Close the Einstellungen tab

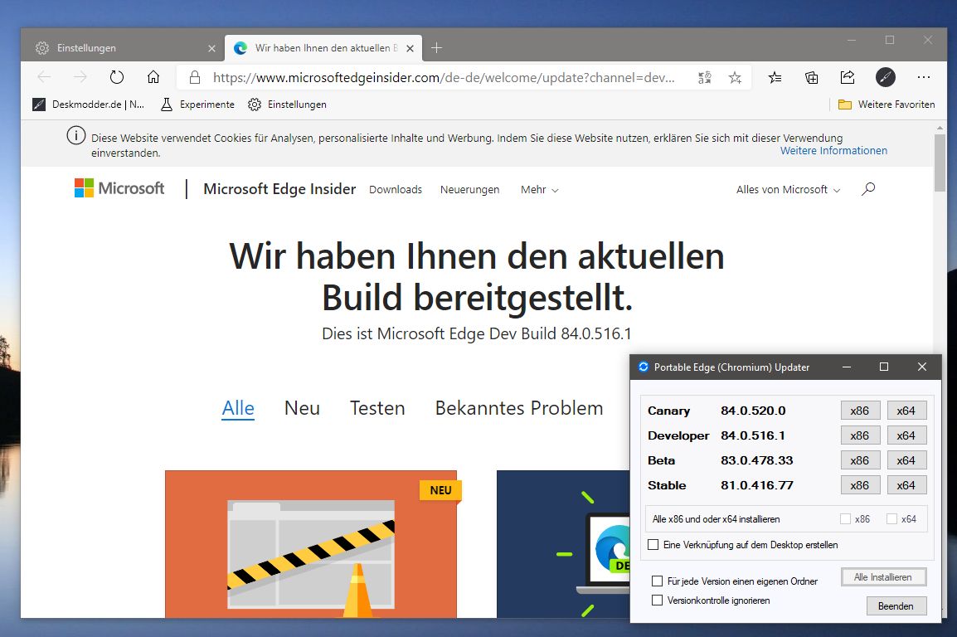(211, 48)
